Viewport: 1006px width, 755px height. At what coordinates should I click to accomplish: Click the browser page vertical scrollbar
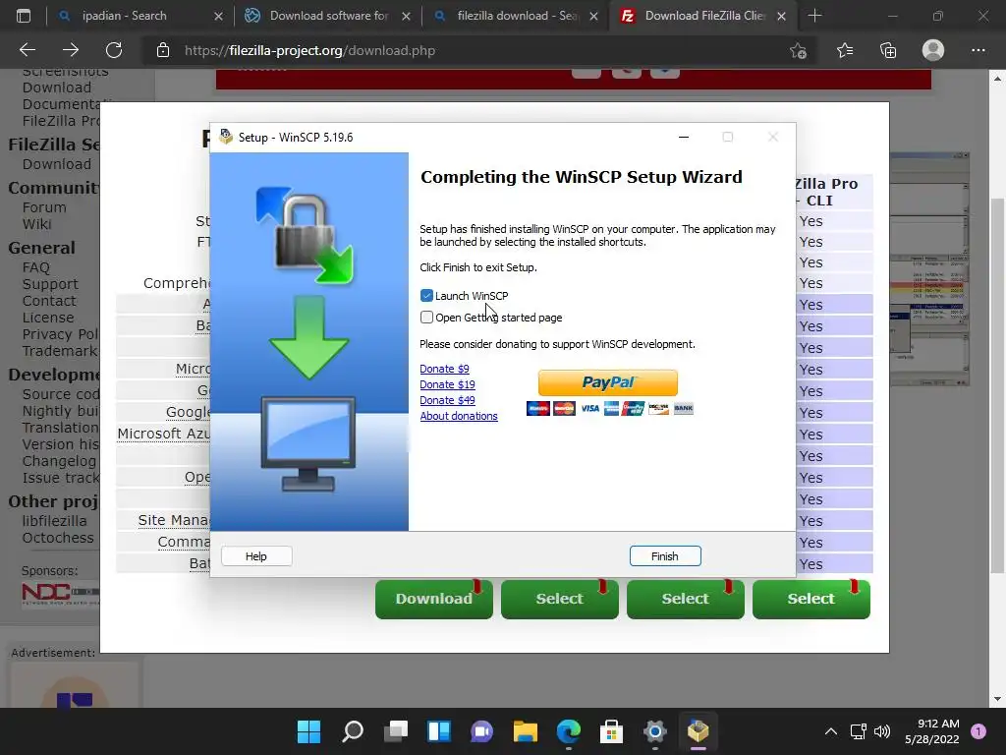click(997, 385)
